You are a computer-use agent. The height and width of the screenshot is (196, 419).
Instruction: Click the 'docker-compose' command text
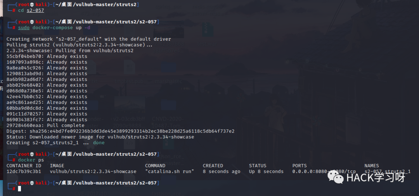tap(53, 28)
